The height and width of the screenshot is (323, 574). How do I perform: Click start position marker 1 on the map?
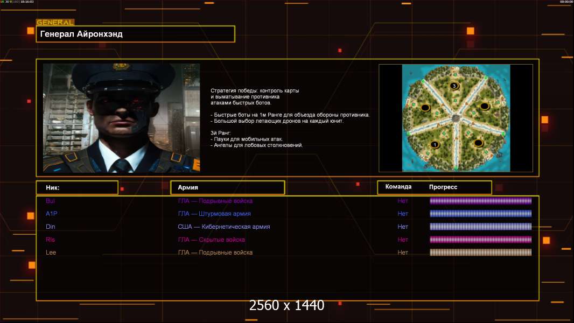[x=435, y=144]
